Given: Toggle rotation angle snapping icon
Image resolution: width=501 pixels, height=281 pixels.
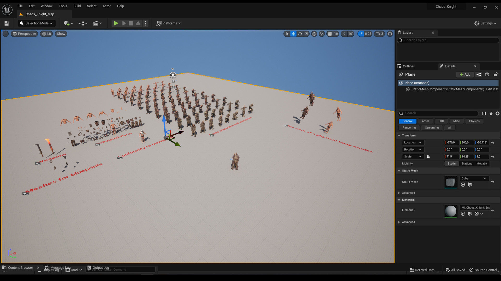Looking at the screenshot, I should (x=344, y=34).
